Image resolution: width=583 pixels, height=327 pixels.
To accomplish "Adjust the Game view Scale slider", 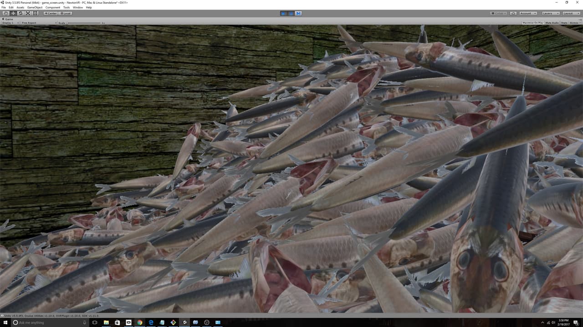I will [83, 23].
